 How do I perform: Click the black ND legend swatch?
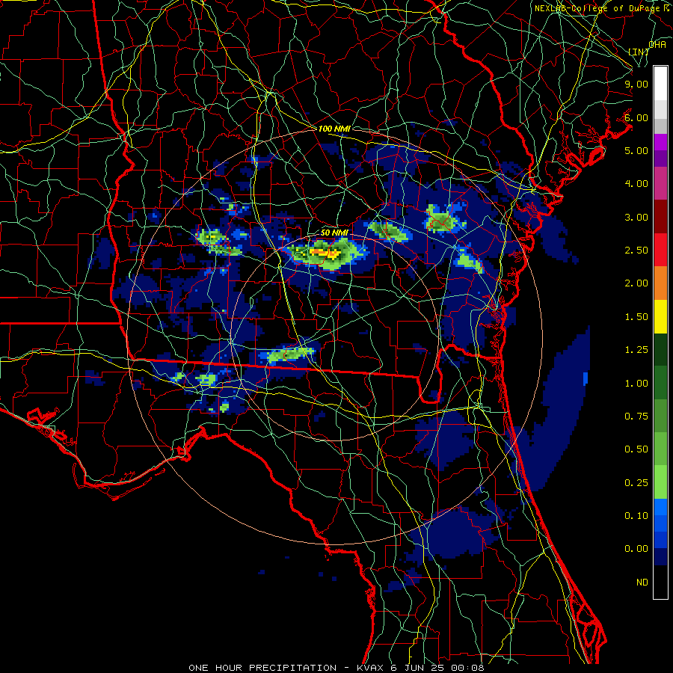(660, 582)
